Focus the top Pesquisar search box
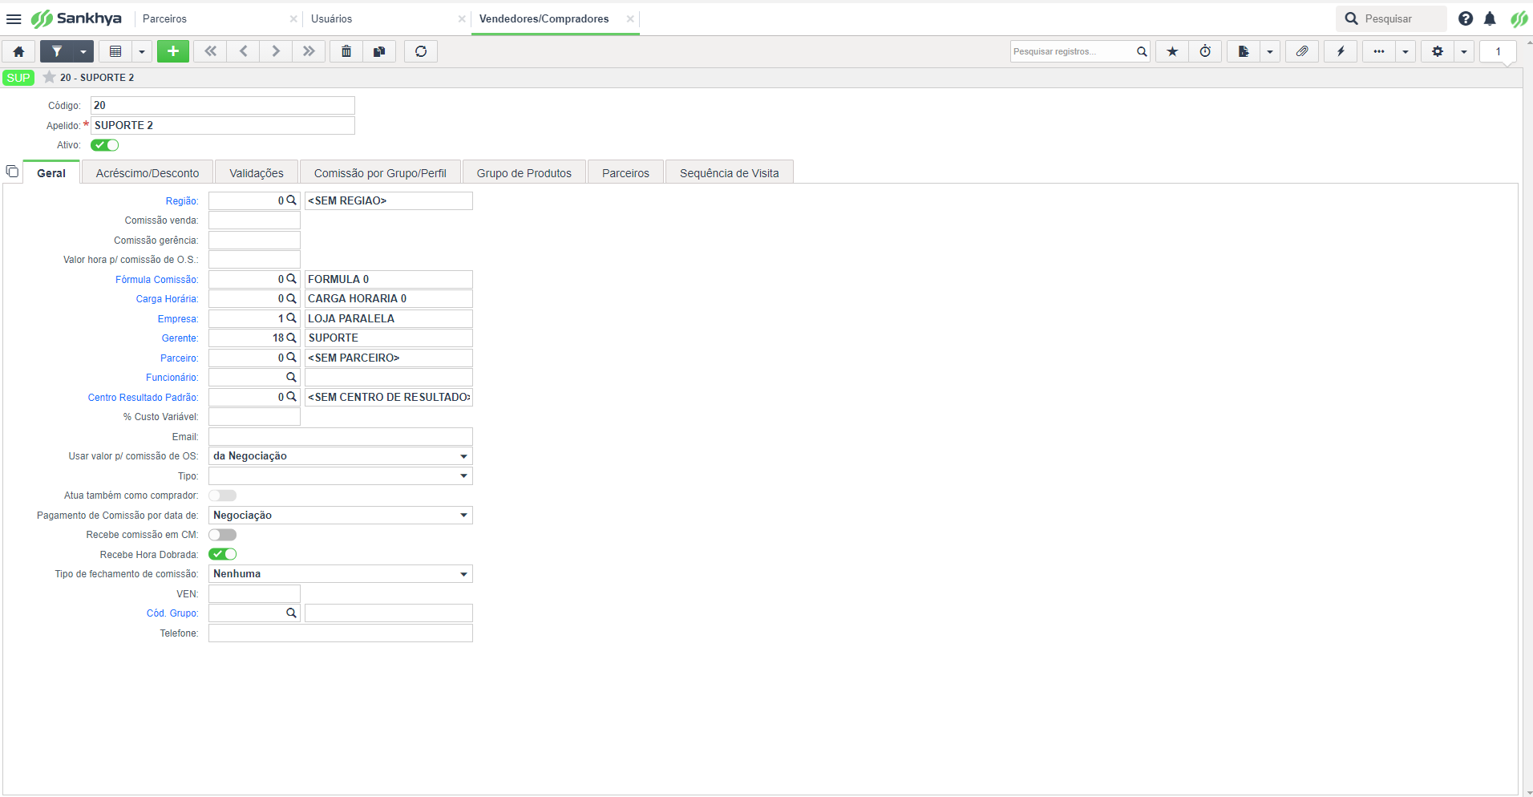This screenshot has width=1533, height=797. (1391, 18)
